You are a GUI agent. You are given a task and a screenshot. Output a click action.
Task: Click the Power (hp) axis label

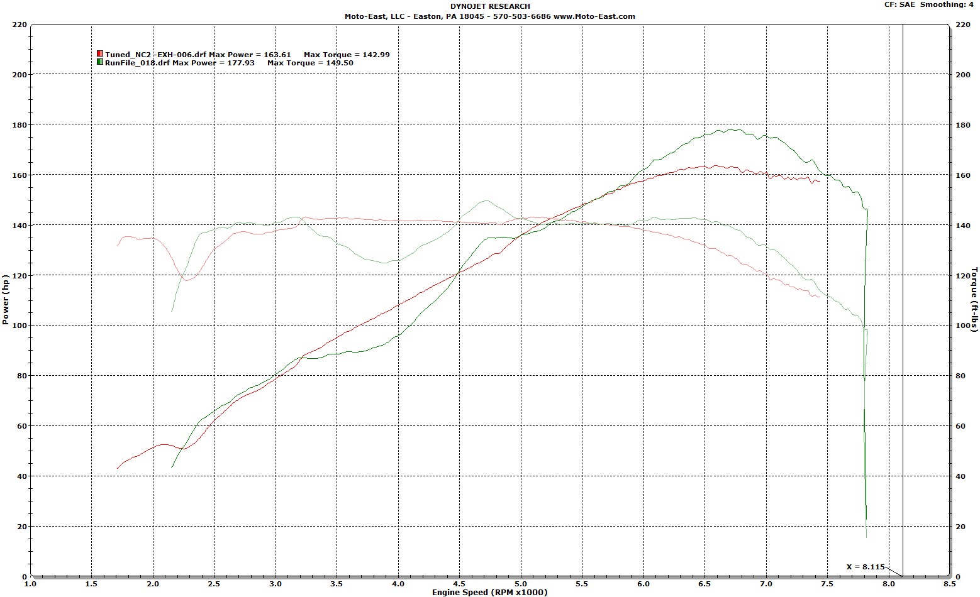pos(6,300)
